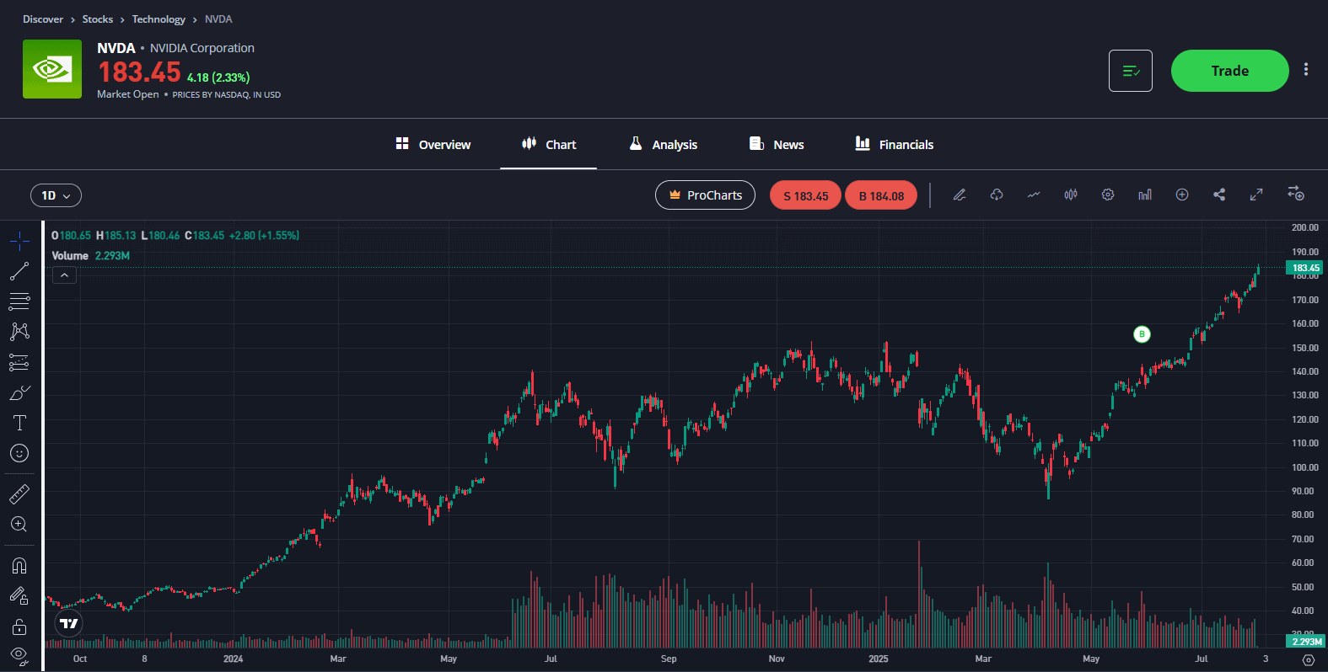Activate the zoom in tool
This screenshot has width=1328, height=672.
coord(19,525)
